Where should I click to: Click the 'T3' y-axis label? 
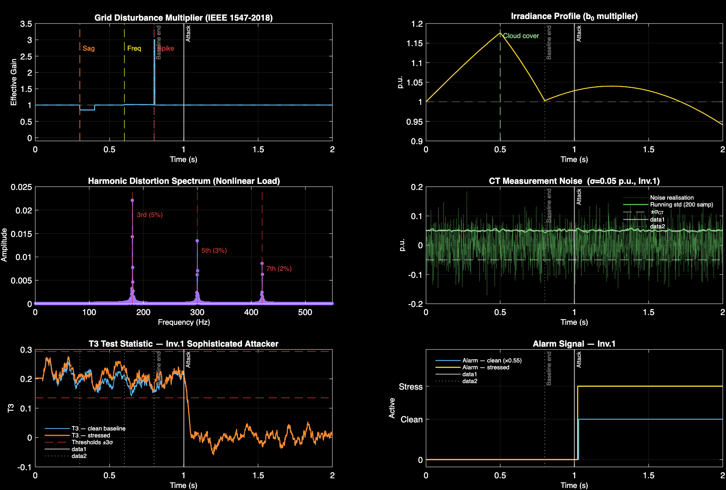pos(11,408)
